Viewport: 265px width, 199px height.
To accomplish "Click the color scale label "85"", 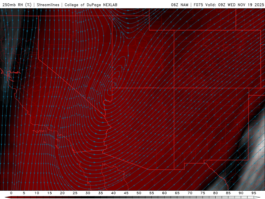I will coord(228,193).
